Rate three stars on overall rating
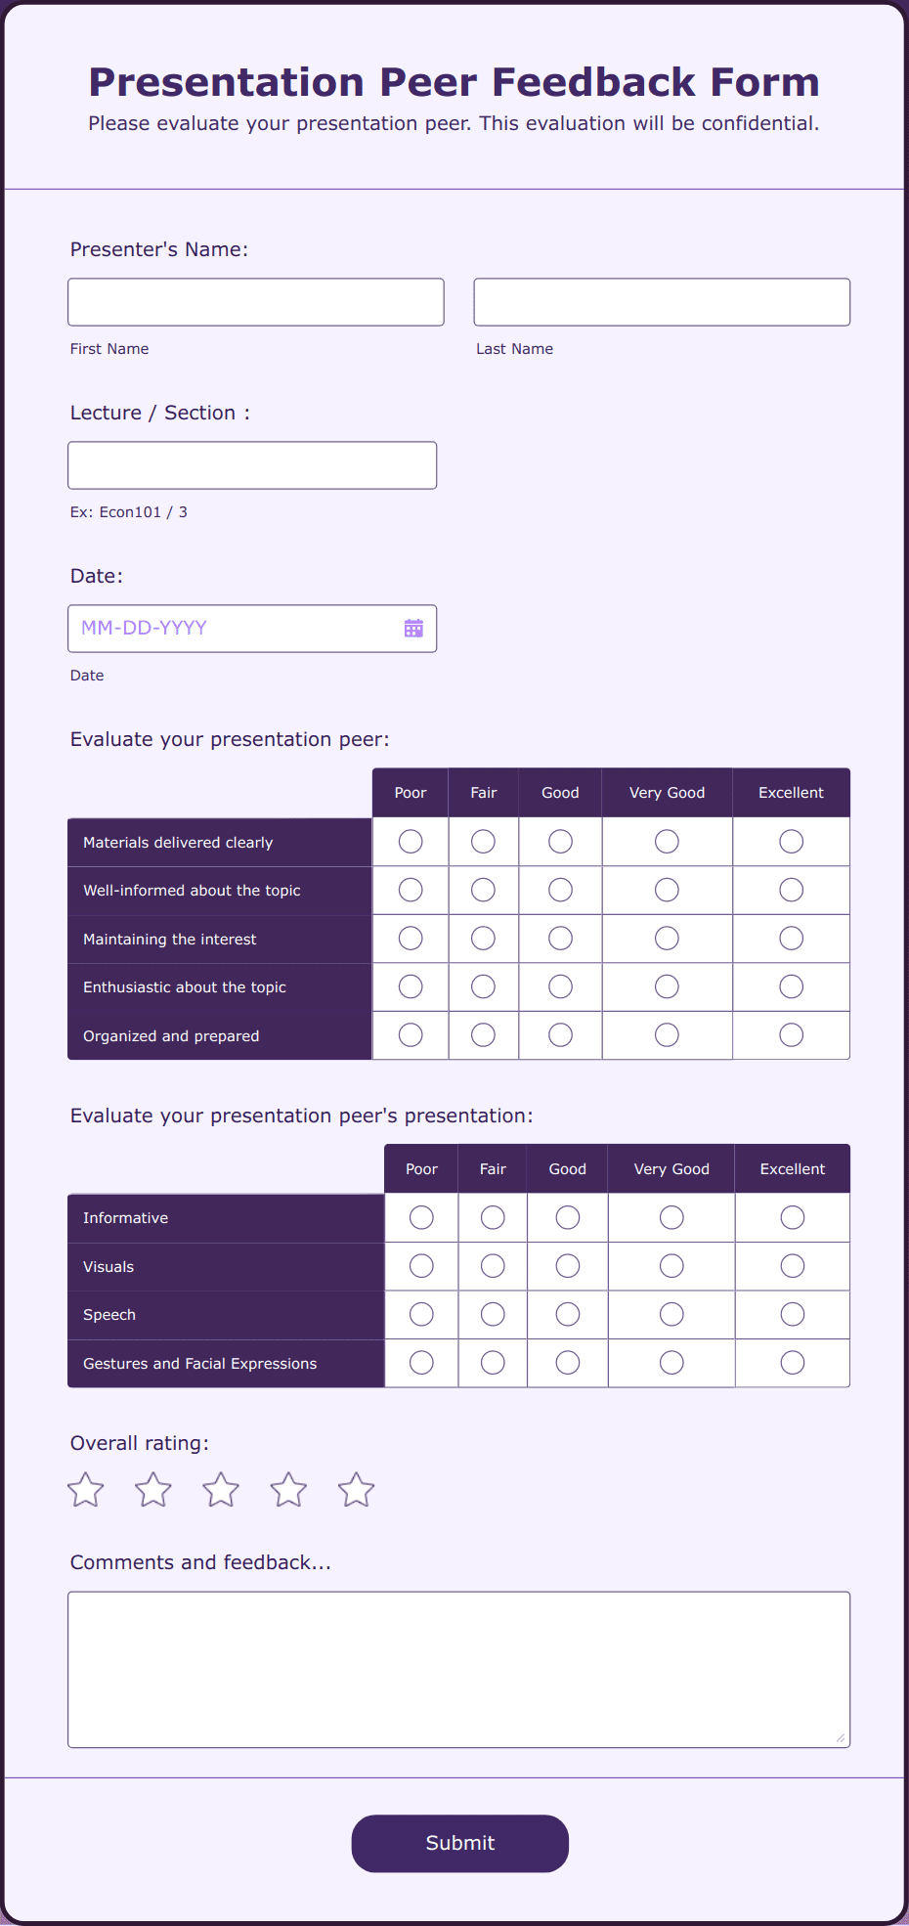 pyautogui.click(x=220, y=1490)
